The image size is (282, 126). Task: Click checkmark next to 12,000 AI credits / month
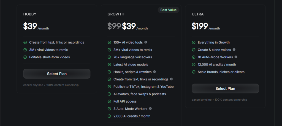point(194,65)
